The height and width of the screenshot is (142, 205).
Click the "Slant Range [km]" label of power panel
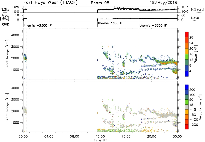7,54
